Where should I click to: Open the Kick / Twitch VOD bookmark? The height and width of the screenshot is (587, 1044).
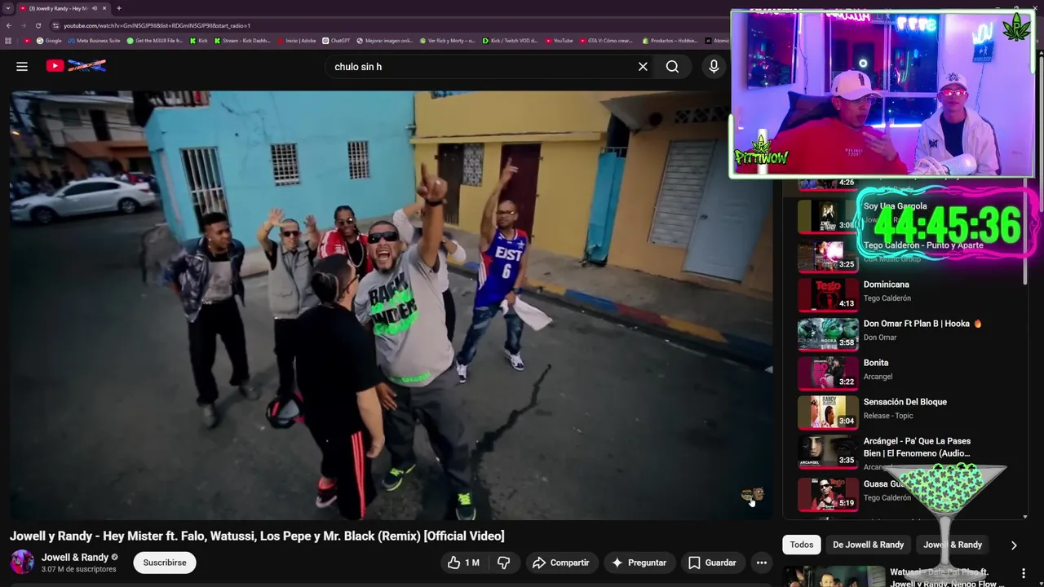[510, 41]
